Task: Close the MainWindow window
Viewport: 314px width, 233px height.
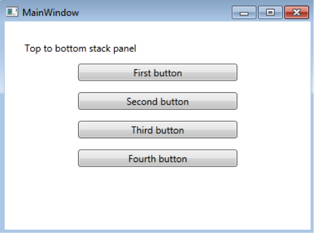Action: 297,12
